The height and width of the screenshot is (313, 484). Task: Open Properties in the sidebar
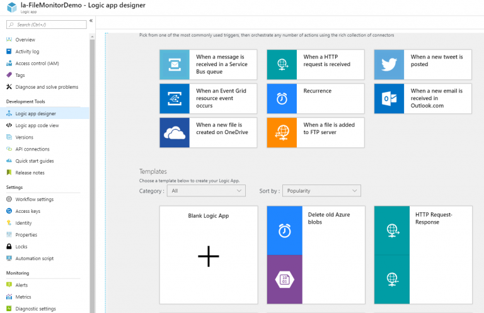tap(26, 235)
